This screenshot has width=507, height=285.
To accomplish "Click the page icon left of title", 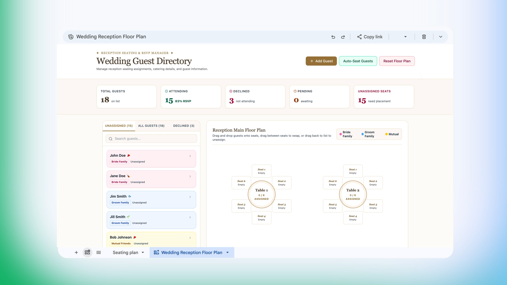I will (x=71, y=37).
